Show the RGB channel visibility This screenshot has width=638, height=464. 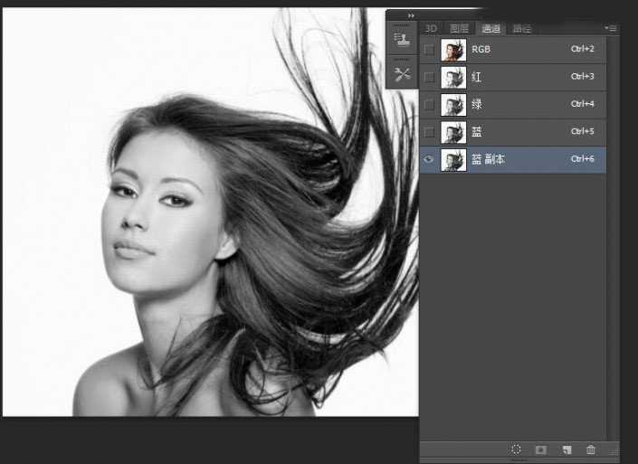(429, 50)
